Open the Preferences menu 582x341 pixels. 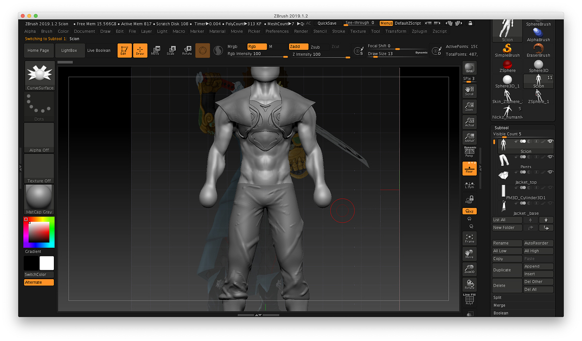click(x=277, y=31)
